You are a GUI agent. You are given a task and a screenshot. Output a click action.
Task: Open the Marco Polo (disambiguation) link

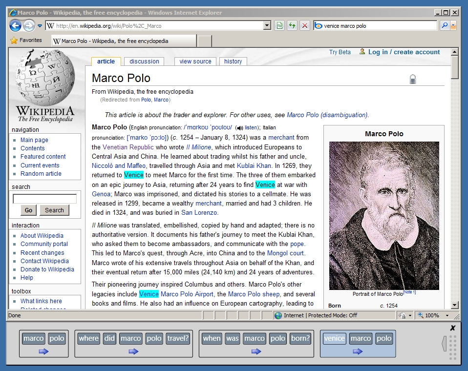[327, 115]
